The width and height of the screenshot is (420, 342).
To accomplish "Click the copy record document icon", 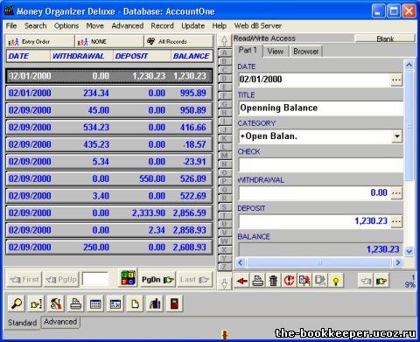I will [304, 281].
